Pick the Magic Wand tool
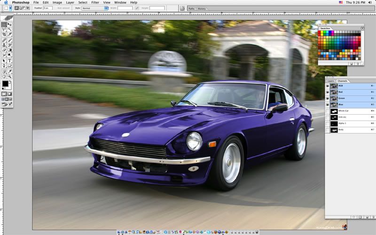 (x=9, y=29)
